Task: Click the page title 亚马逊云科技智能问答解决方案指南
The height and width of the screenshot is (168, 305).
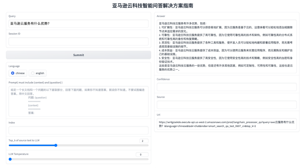Action: pos(152,6)
